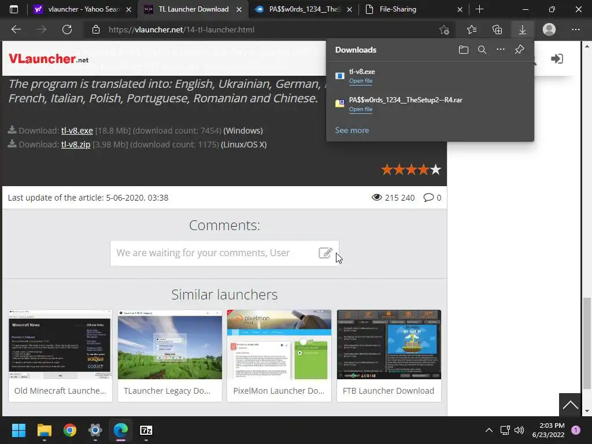Go back to the previous page

click(x=16, y=29)
